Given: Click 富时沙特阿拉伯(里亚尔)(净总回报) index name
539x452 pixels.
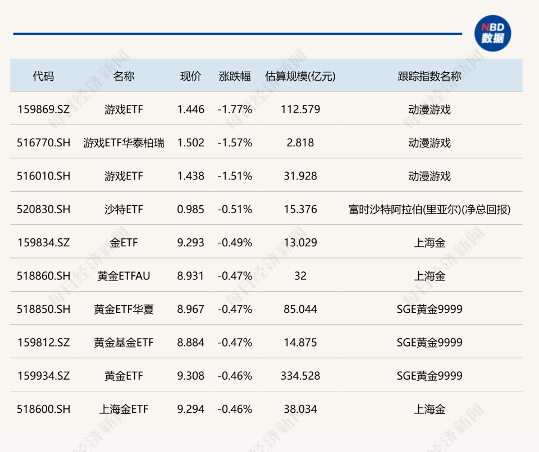Looking at the screenshot, I should (430, 209).
